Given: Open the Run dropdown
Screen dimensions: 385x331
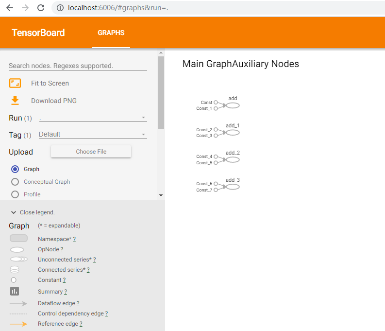Looking at the screenshot, I should tap(92, 118).
